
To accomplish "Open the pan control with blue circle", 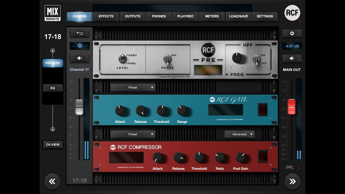I will 80,46.
